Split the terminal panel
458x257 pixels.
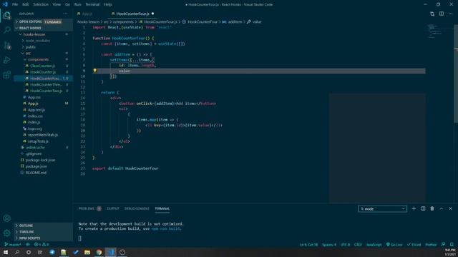point(423,208)
